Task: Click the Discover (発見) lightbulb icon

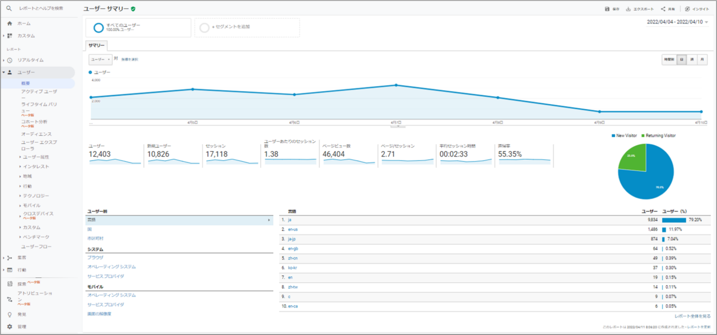Action: click(x=10, y=314)
